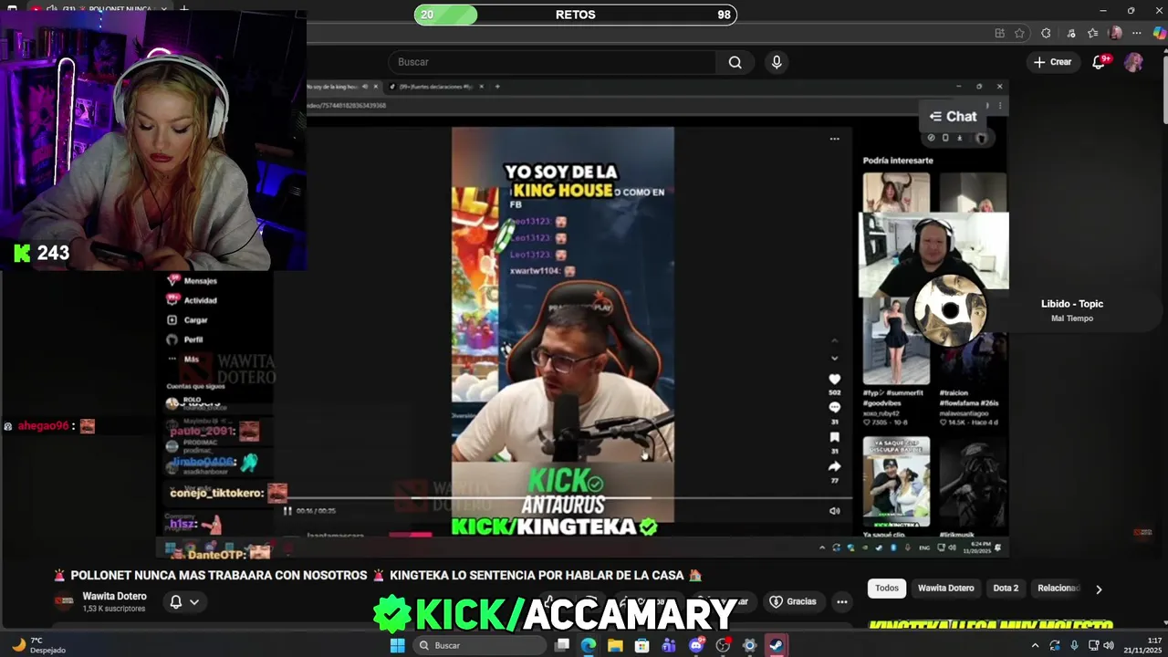Select the Relacionados filter chip

tap(1058, 589)
